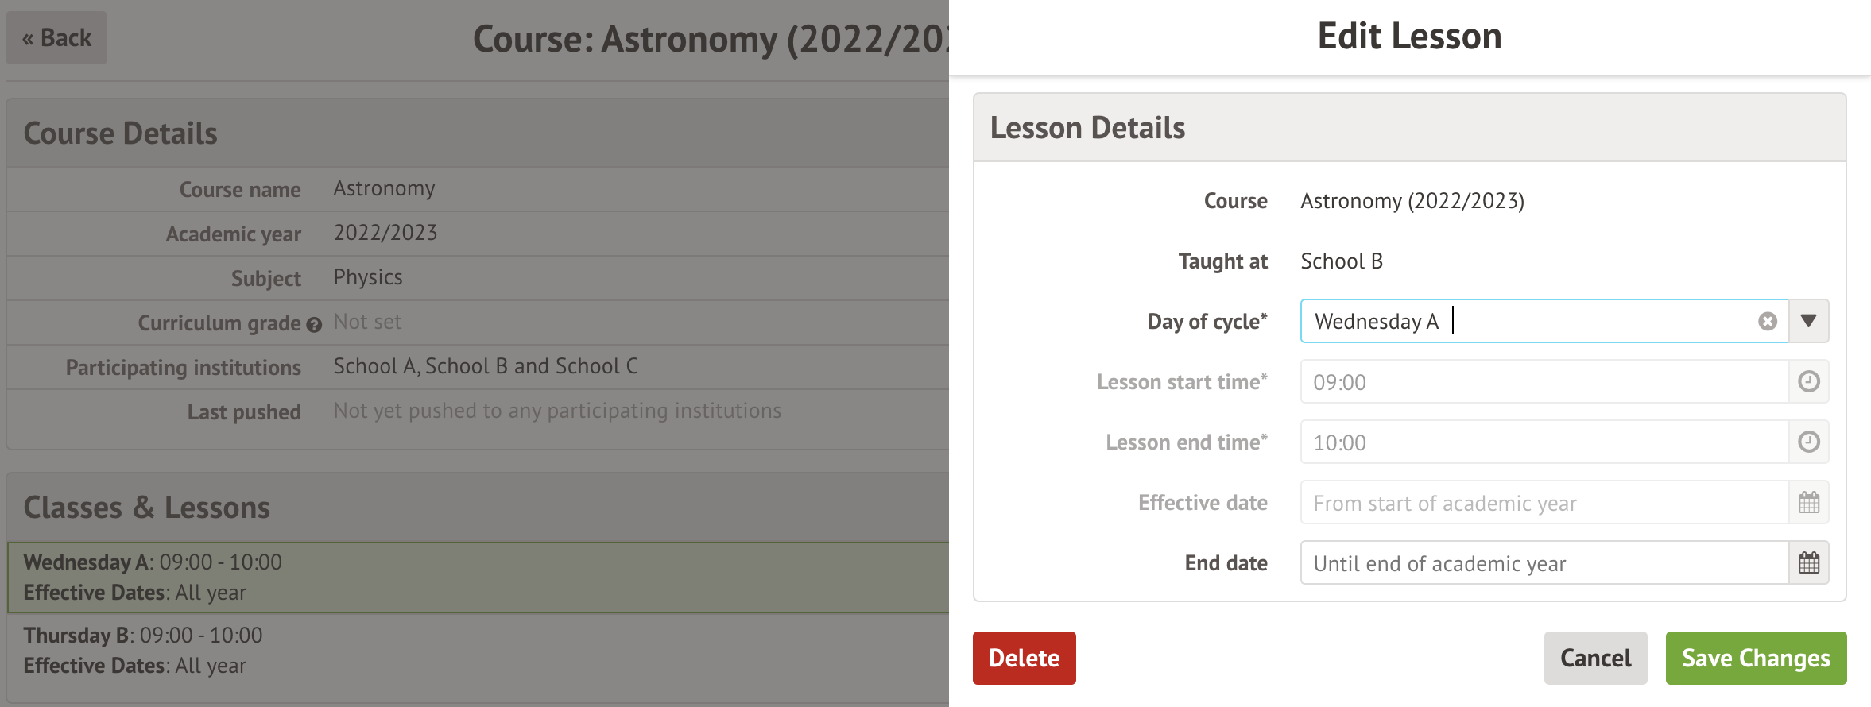Click the Lesson start time clock icon

(1809, 382)
